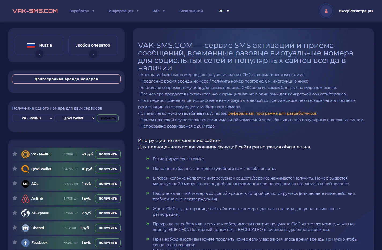Click the Вход/Регистрация link
Image resolution: width=382 pixels, height=250 pixels.
point(356,11)
